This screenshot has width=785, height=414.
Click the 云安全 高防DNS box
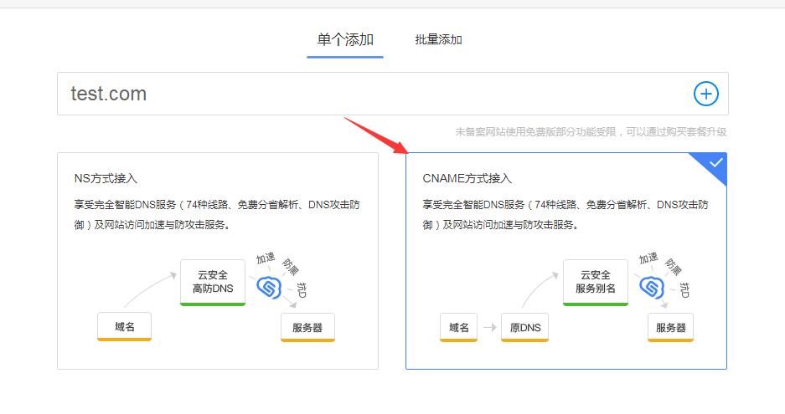(x=213, y=282)
